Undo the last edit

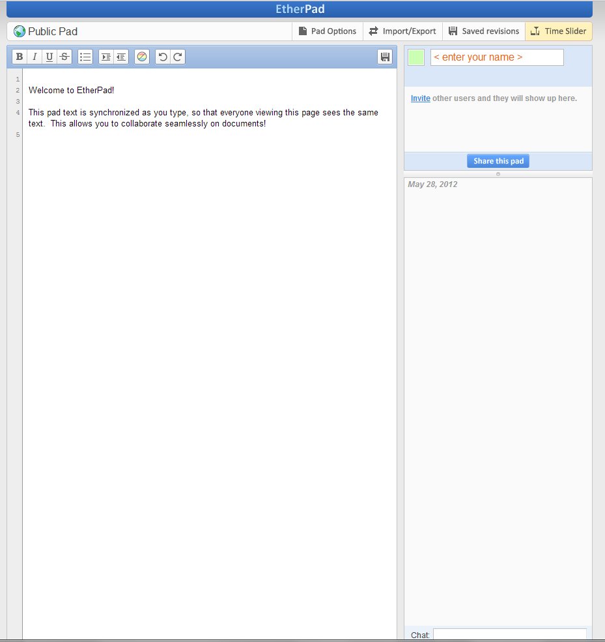click(x=163, y=57)
